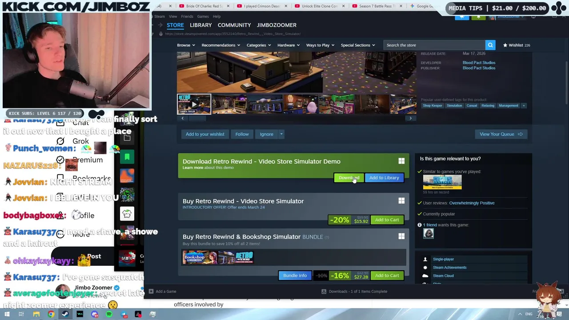Open the Friends menu
This screenshot has width=569, height=320.
coord(187,16)
